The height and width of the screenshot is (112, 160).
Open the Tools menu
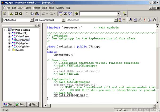(x=51, y=8)
